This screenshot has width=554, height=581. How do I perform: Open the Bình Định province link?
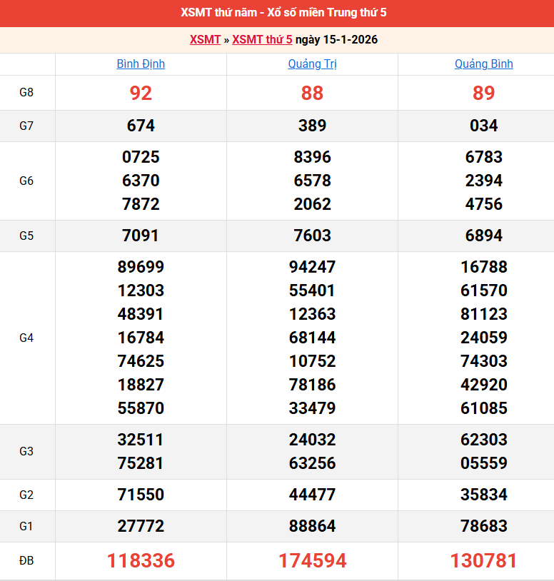pos(141,64)
